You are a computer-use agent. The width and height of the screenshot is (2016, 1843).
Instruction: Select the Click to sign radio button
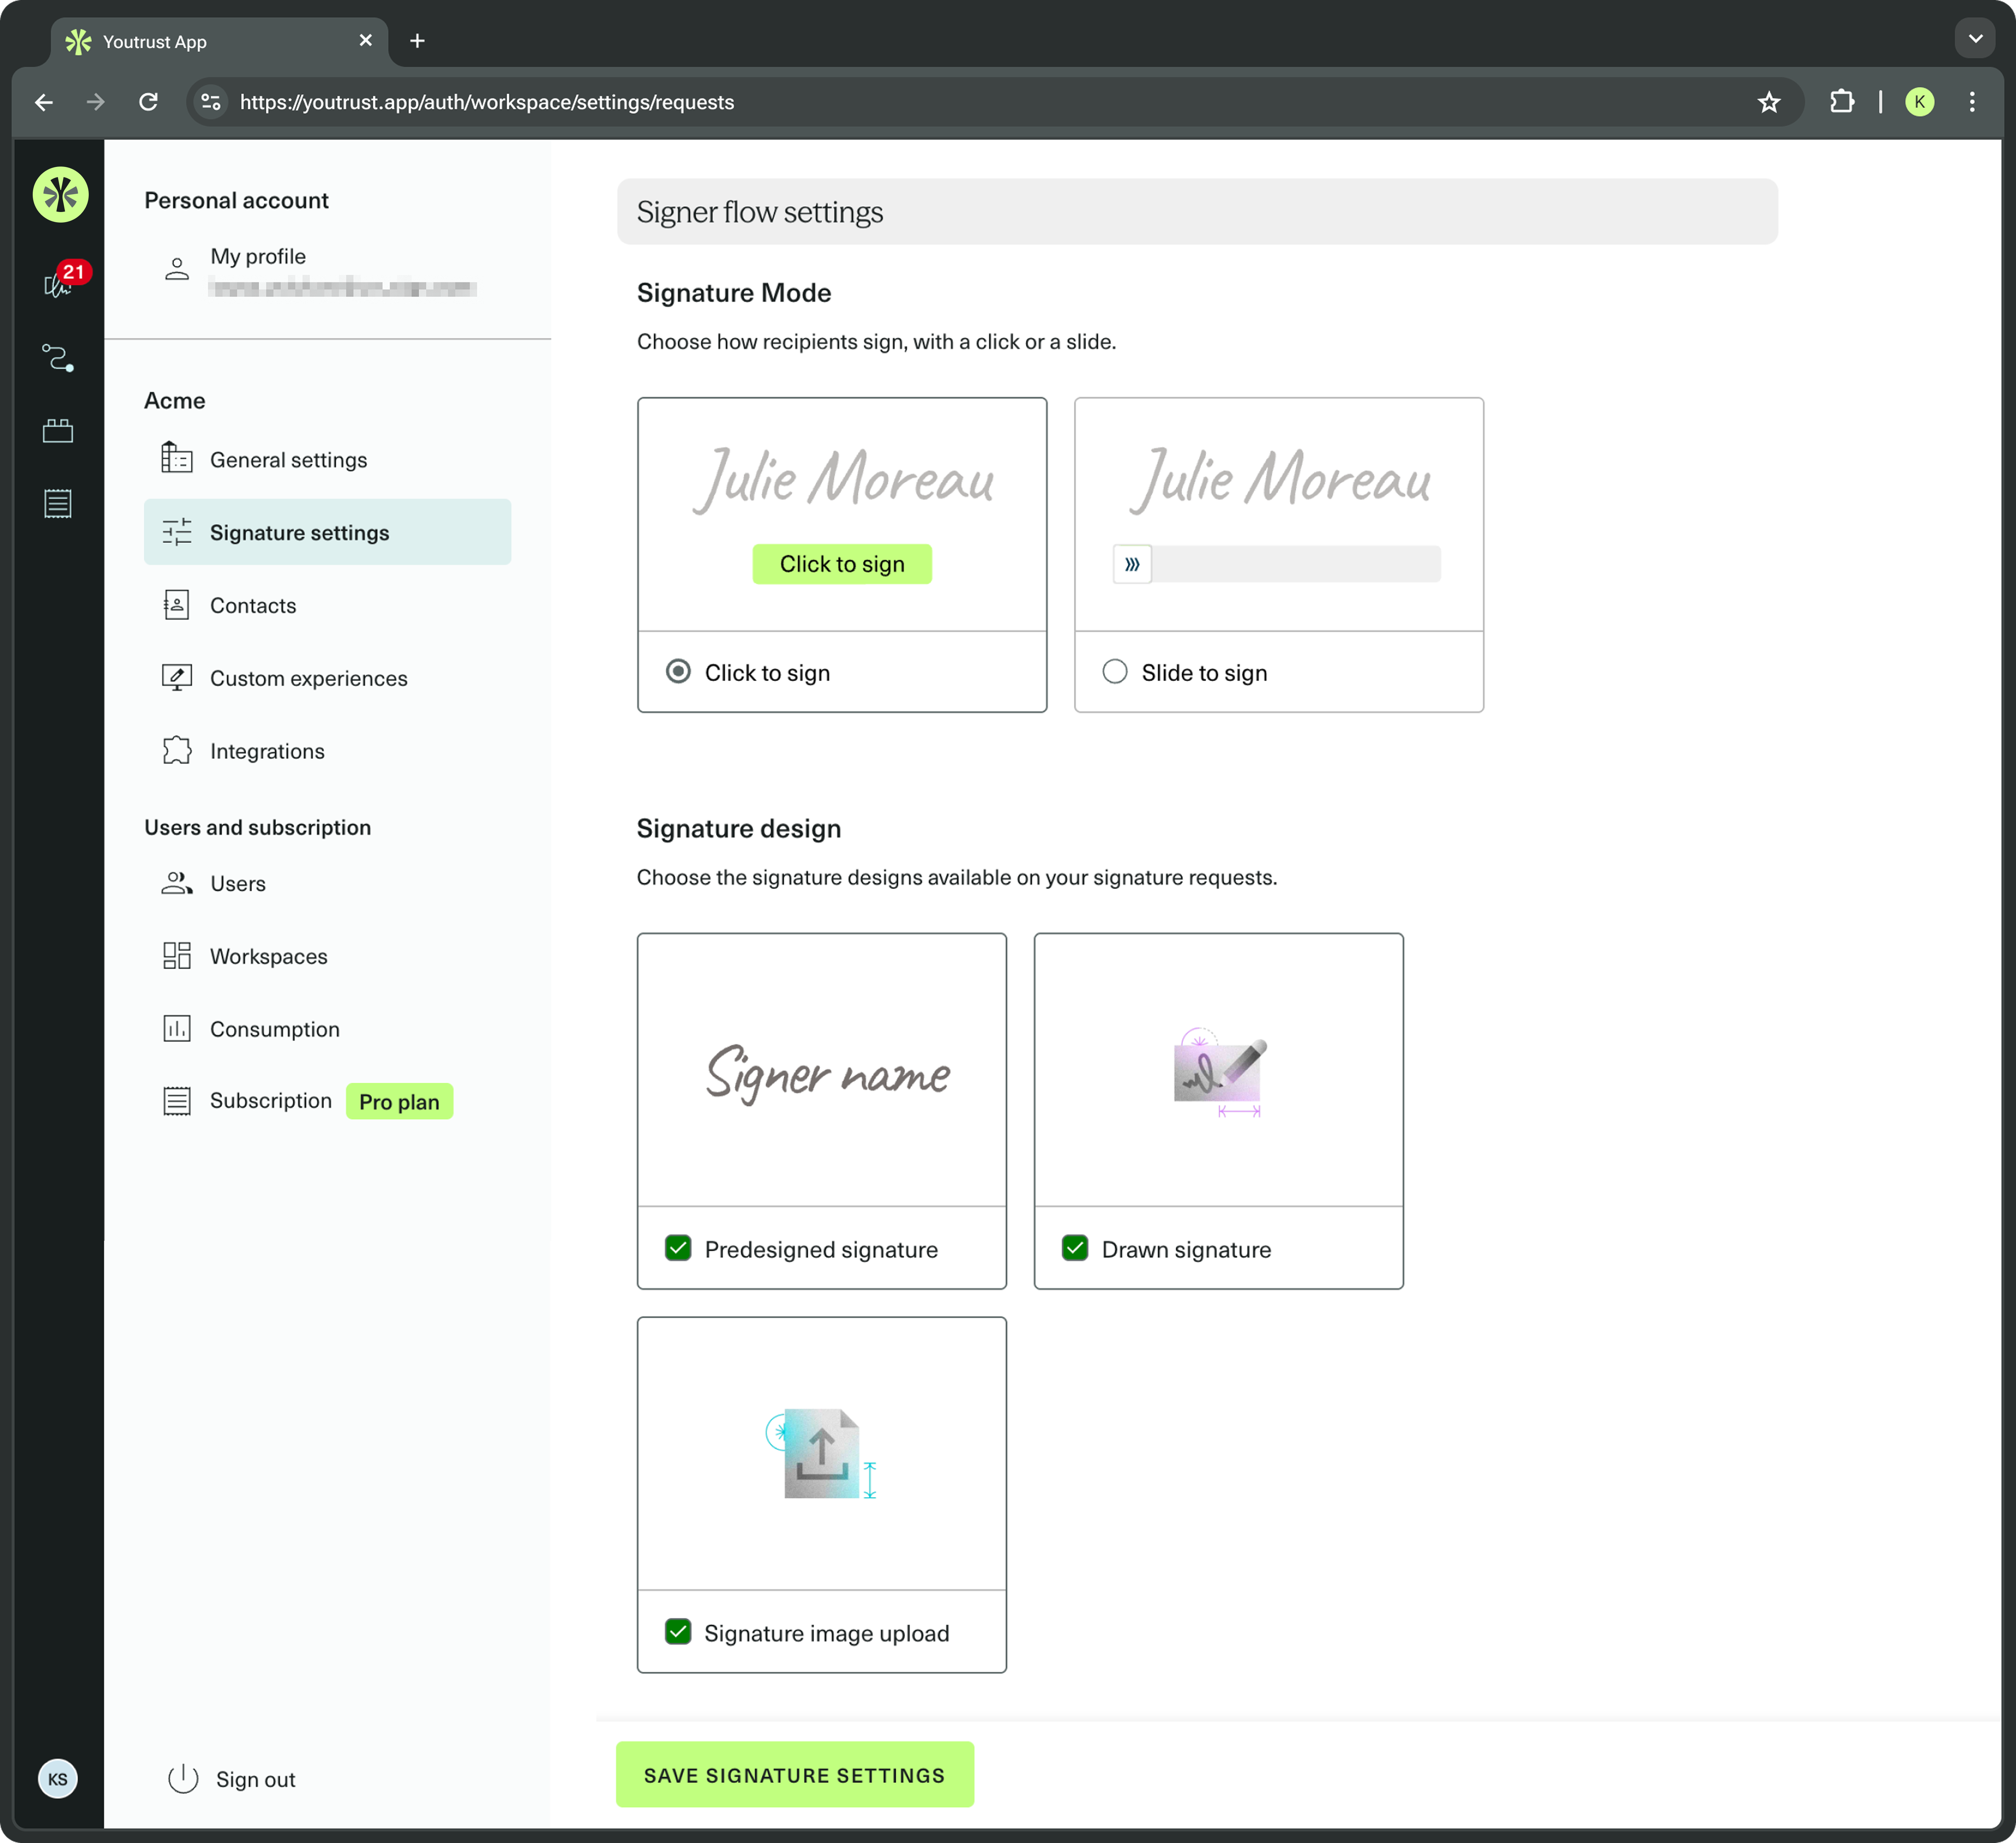click(678, 671)
